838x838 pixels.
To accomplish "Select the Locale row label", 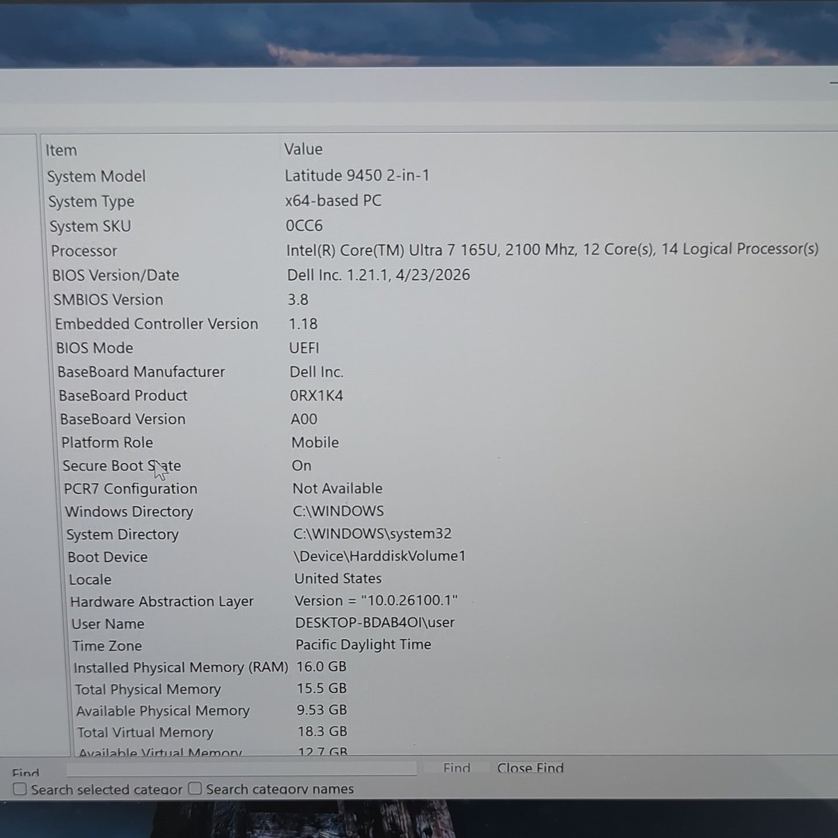I will pyautogui.click(x=90, y=579).
